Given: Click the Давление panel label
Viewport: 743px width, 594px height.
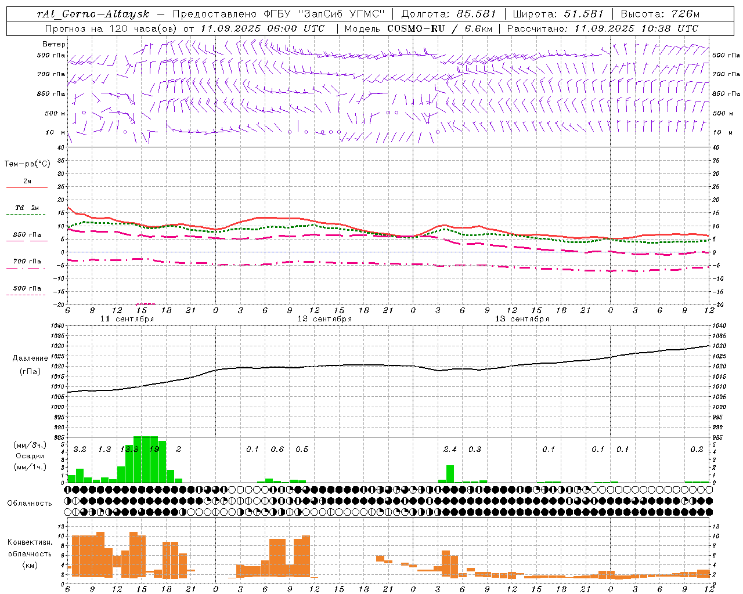Looking at the screenshot, I should click(x=30, y=358).
